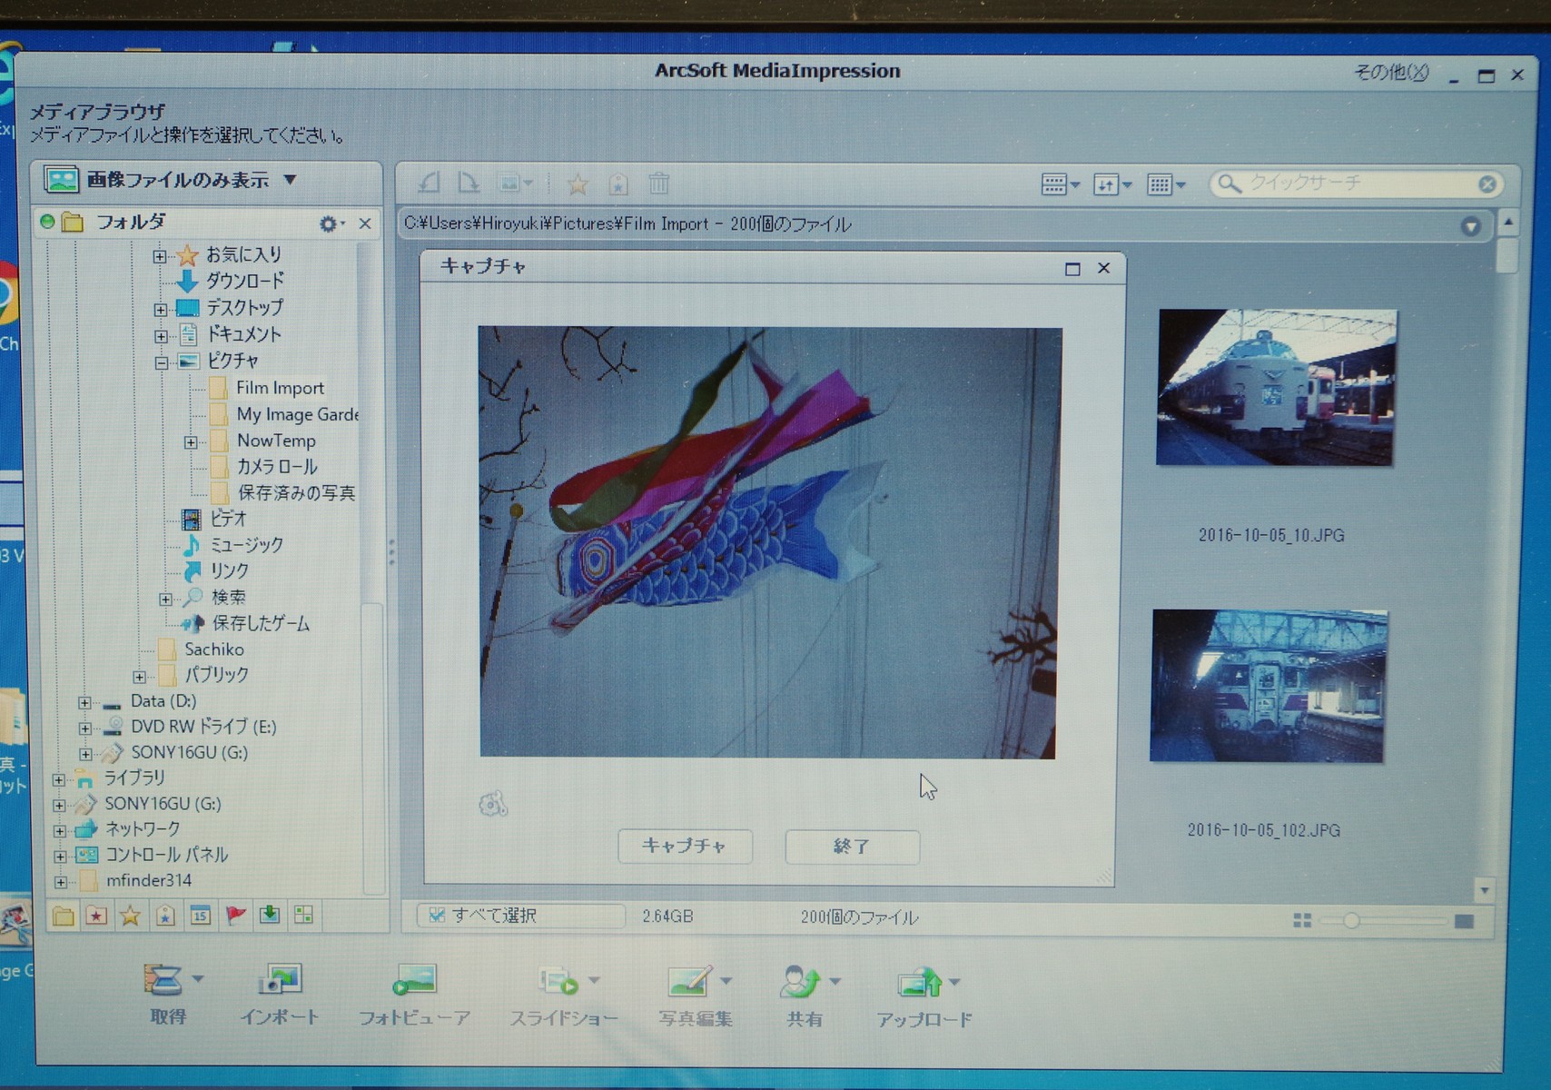Select the Film Import folder

tap(279, 388)
